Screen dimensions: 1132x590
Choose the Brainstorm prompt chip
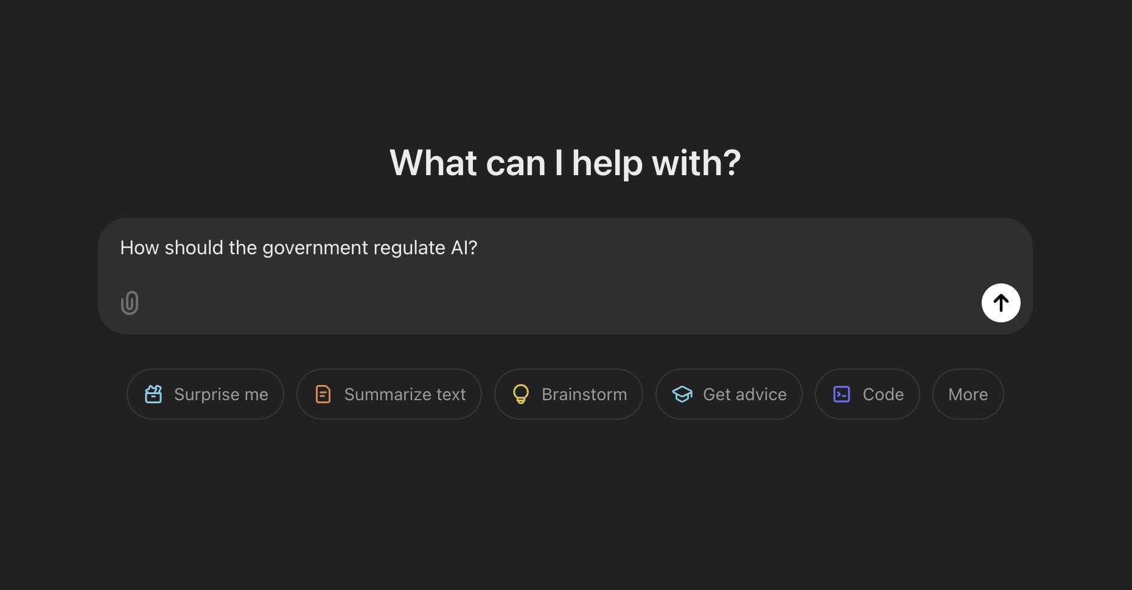tap(568, 394)
